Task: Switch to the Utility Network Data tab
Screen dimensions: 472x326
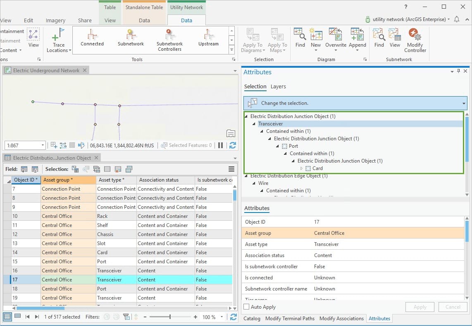Action: click(186, 21)
